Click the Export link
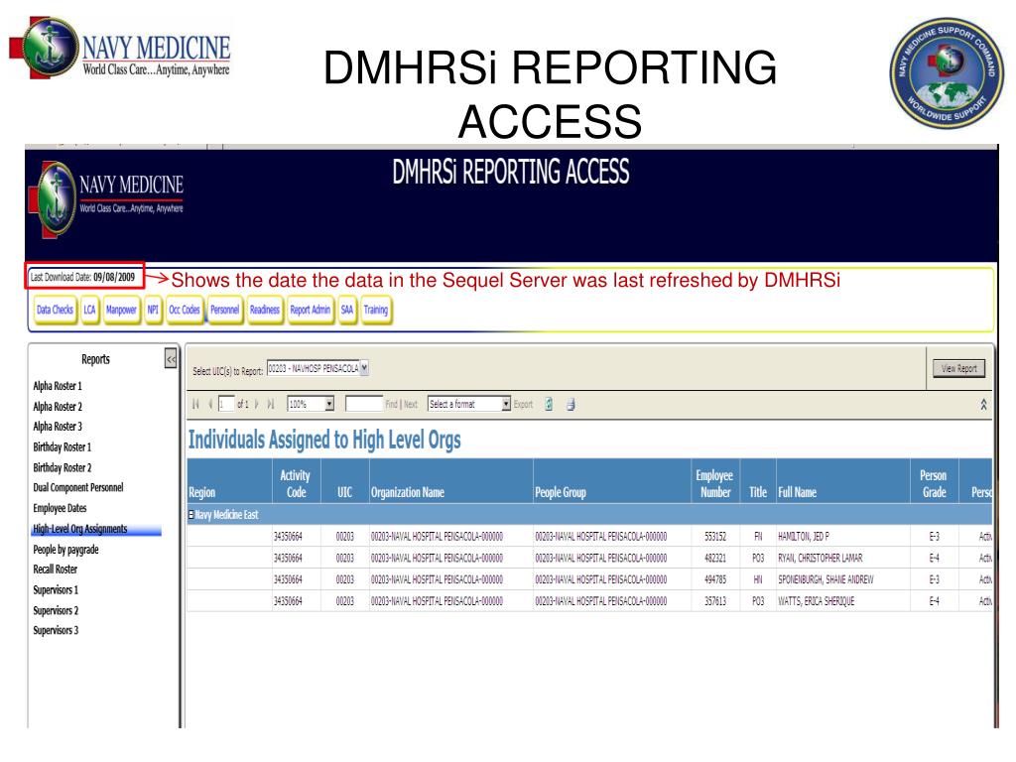 [523, 405]
